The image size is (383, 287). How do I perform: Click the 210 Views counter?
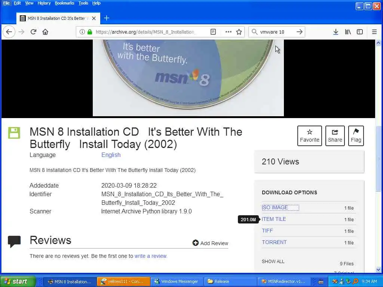281,161
